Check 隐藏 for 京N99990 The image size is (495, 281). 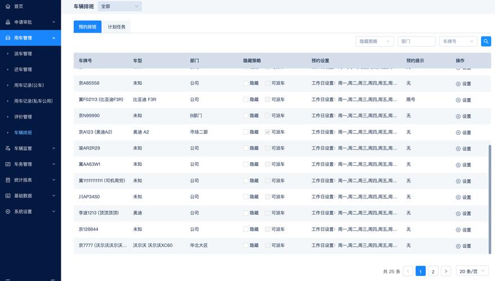pyautogui.click(x=246, y=116)
